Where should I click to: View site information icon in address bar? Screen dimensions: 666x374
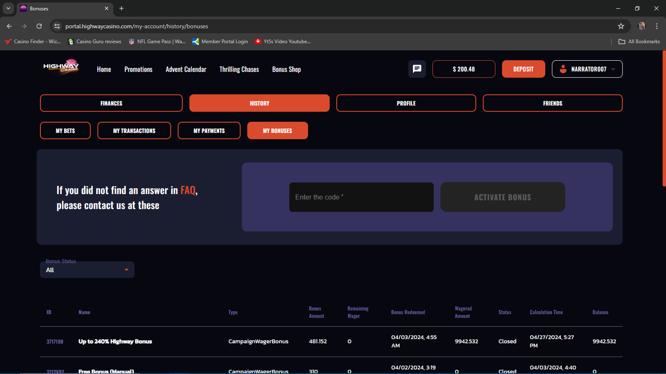pyautogui.click(x=57, y=26)
